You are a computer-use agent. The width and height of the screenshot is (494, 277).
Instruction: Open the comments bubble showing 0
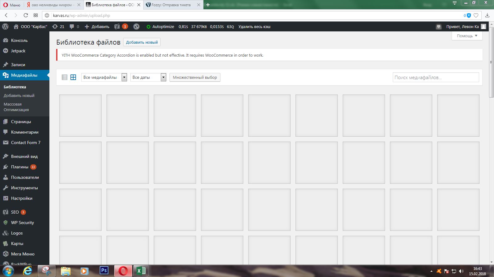click(74, 26)
